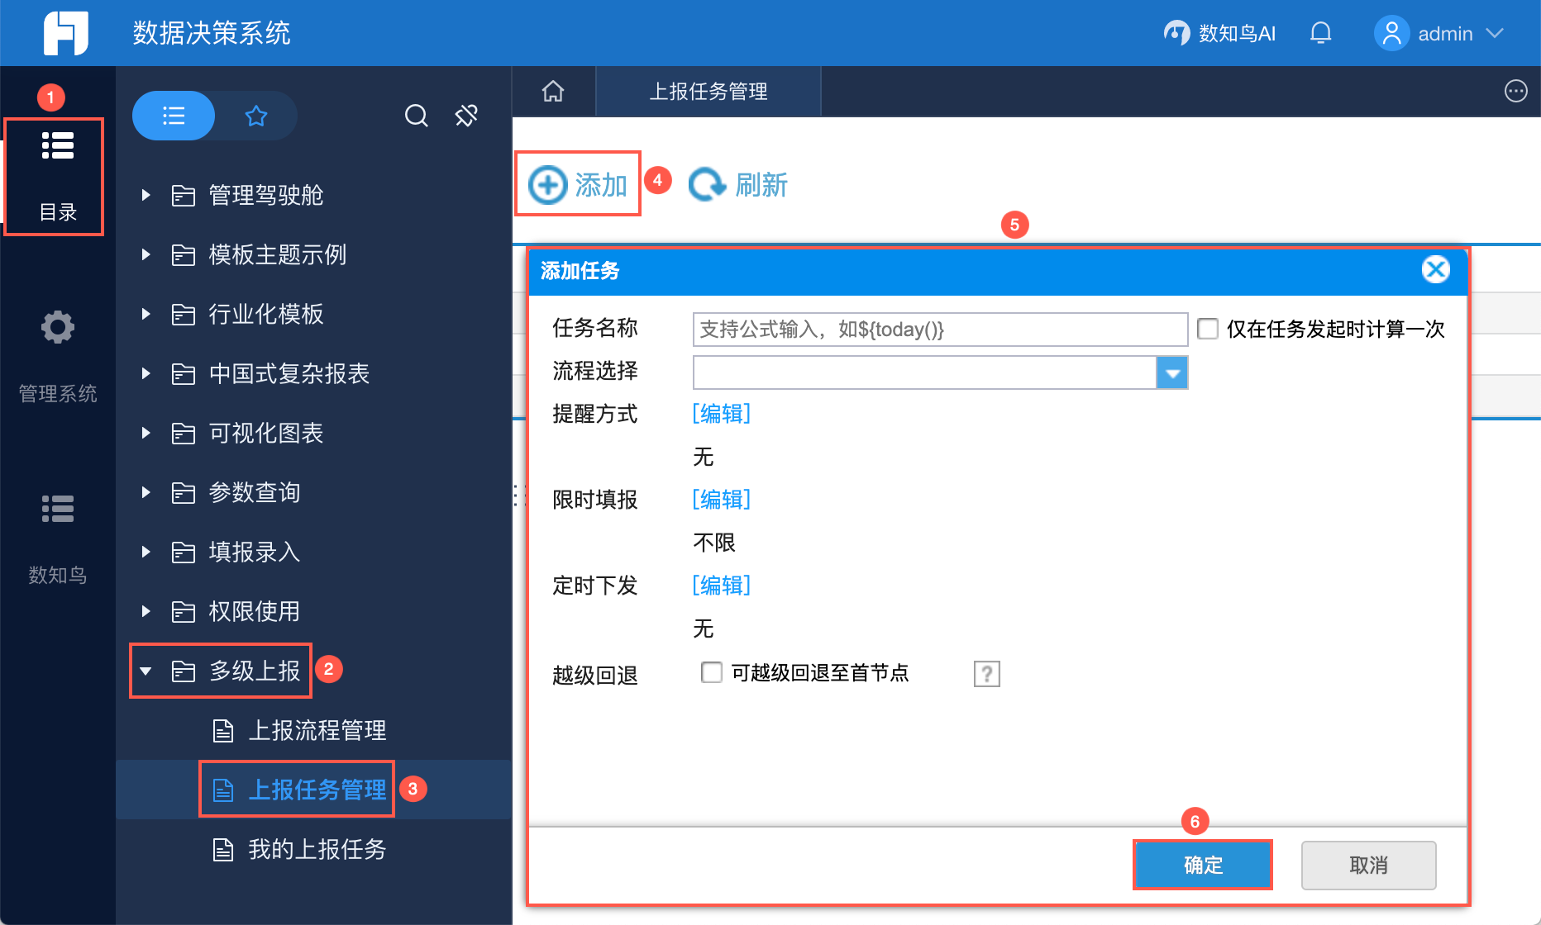Close the 添加任务 dialog
Viewport: 1541px width, 925px height.
click(1436, 269)
